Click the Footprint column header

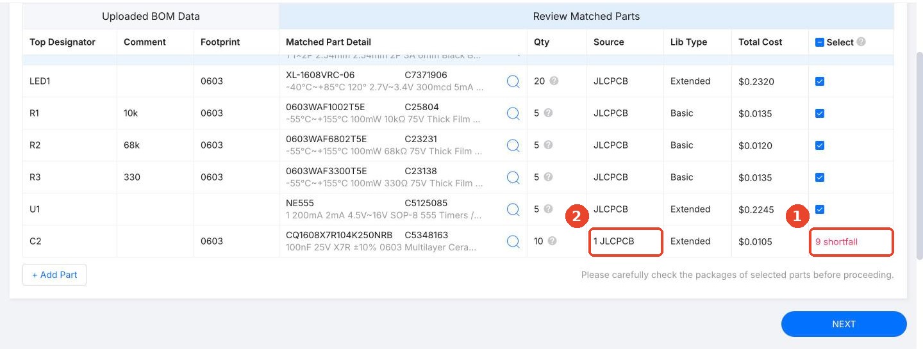(220, 42)
